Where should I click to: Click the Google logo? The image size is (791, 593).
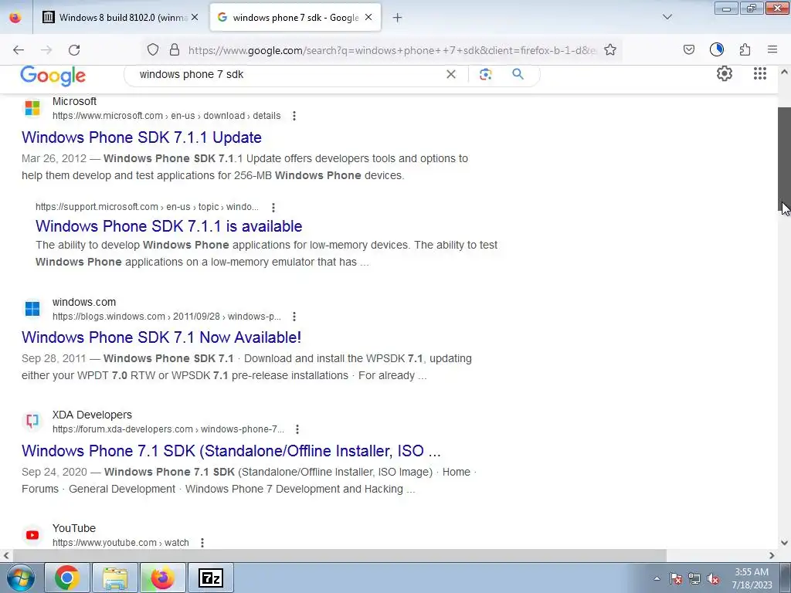tap(53, 76)
